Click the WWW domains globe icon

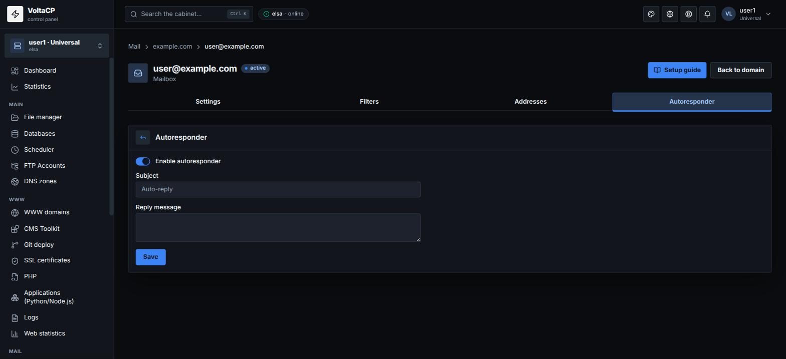coord(15,212)
